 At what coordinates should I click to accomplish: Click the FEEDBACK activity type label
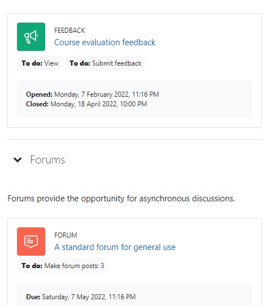(69, 31)
